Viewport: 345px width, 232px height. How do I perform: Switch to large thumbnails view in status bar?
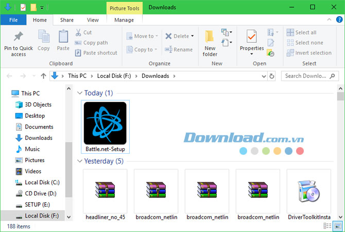(338, 226)
